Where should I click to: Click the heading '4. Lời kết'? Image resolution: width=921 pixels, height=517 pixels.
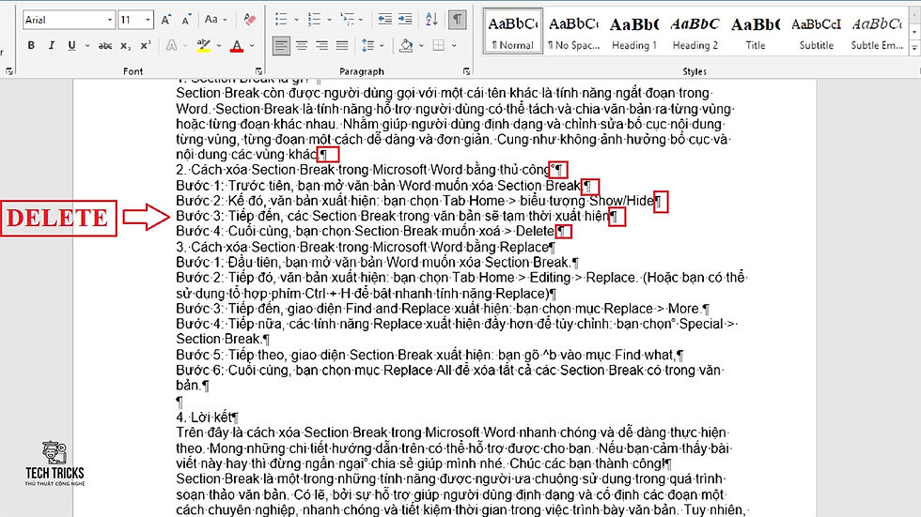point(207,418)
